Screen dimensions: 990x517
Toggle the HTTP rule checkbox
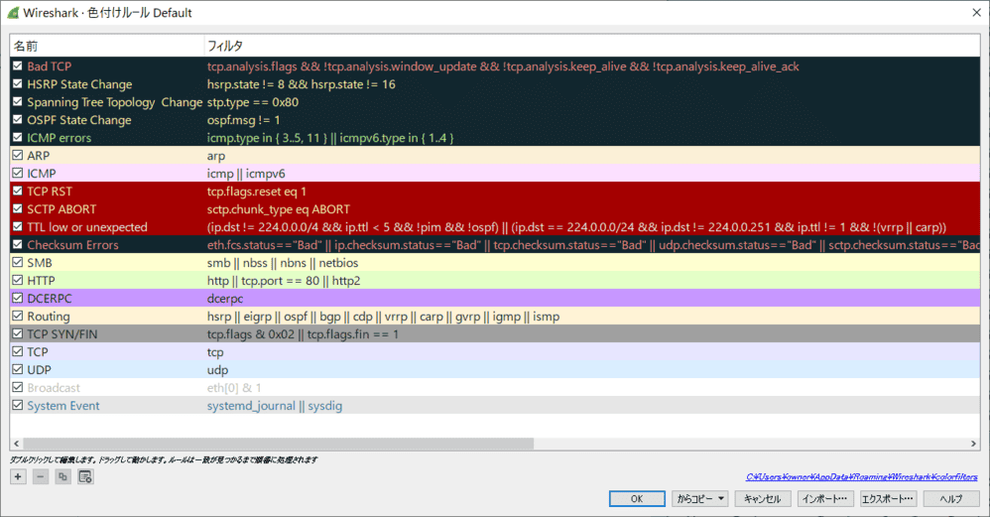18,281
